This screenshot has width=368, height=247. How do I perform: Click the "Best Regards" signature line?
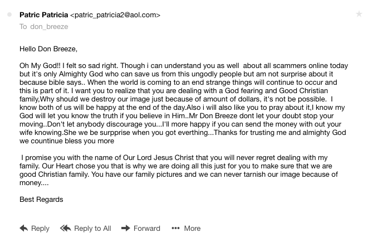[x=41, y=199]
